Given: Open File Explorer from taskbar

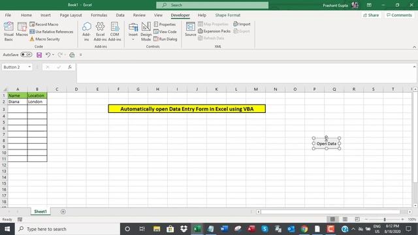Looking at the screenshot, I should tap(157, 229).
